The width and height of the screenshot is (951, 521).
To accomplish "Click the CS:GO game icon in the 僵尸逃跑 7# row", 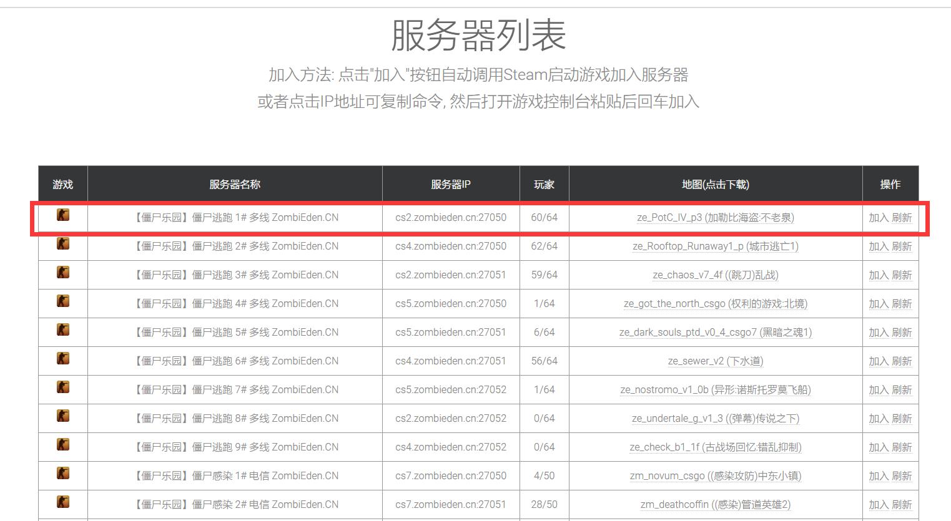I will pos(63,387).
